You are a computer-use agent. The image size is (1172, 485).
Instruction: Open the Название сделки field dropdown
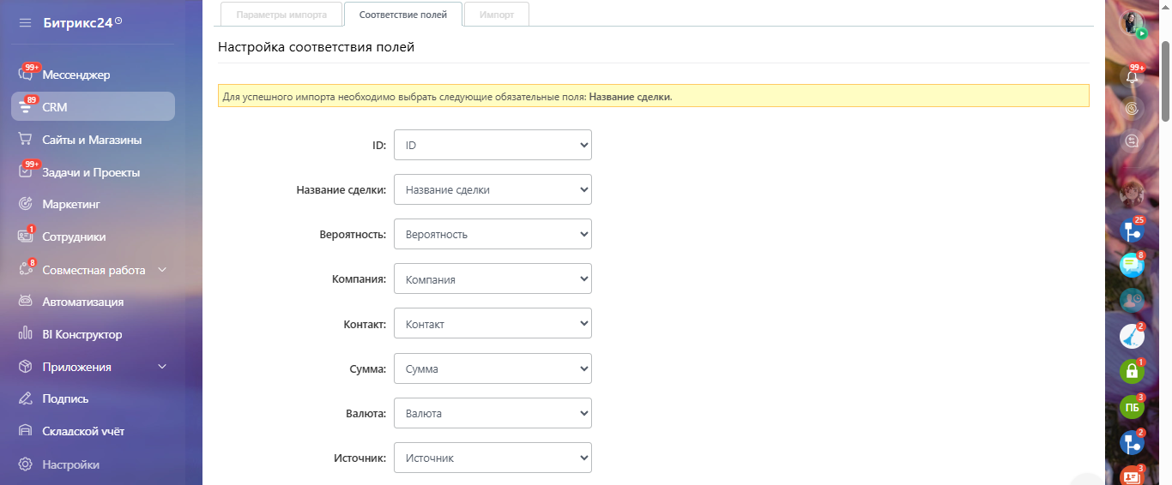pyautogui.click(x=492, y=190)
